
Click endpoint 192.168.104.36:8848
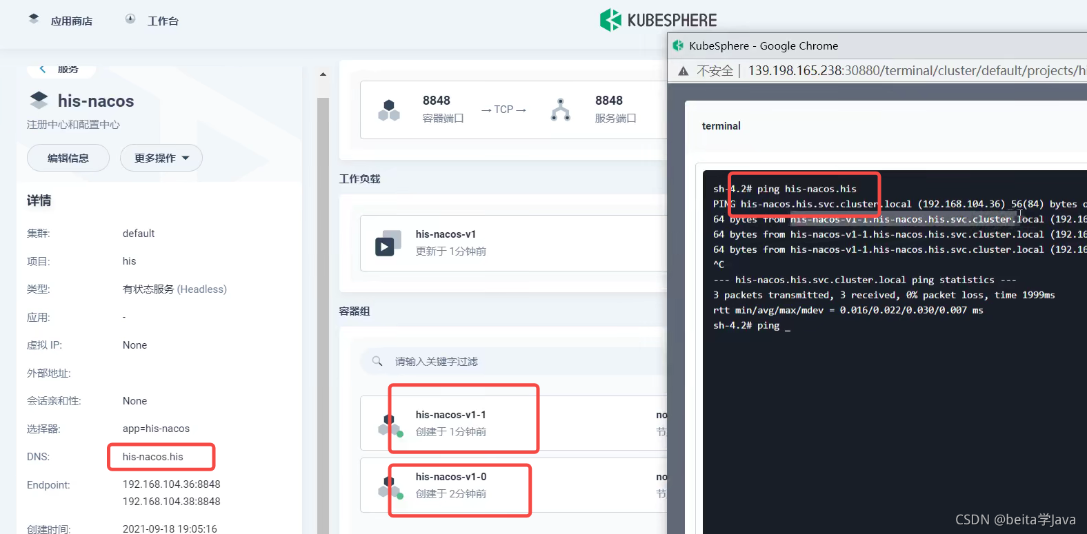(172, 484)
